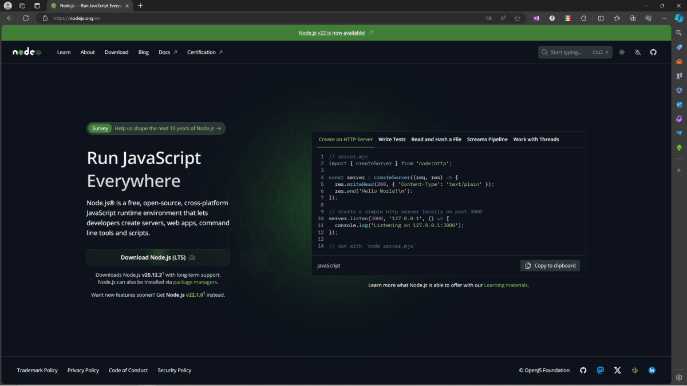This screenshot has width=687, height=386.
Task: Add page to favorites with star icon
Action: (x=518, y=18)
